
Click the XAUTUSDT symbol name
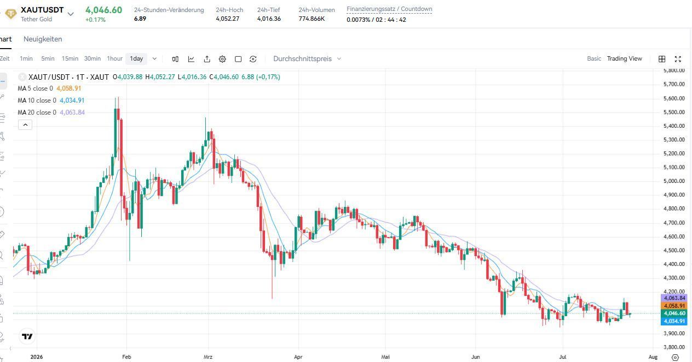point(42,10)
